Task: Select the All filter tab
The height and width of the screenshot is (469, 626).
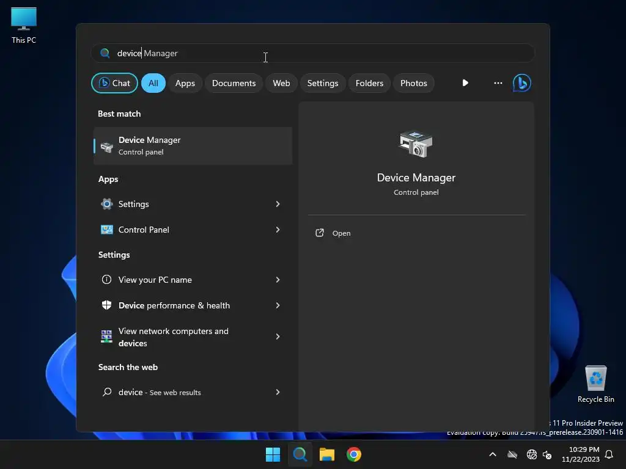Action: point(153,83)
